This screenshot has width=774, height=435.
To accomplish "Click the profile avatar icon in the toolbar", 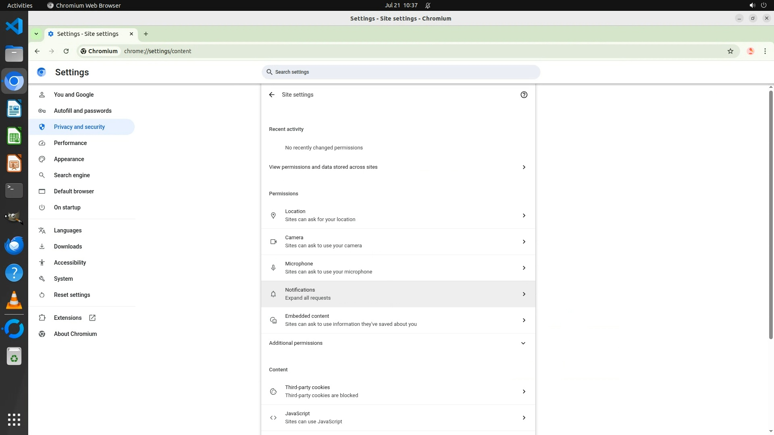I will click(750, 51).
